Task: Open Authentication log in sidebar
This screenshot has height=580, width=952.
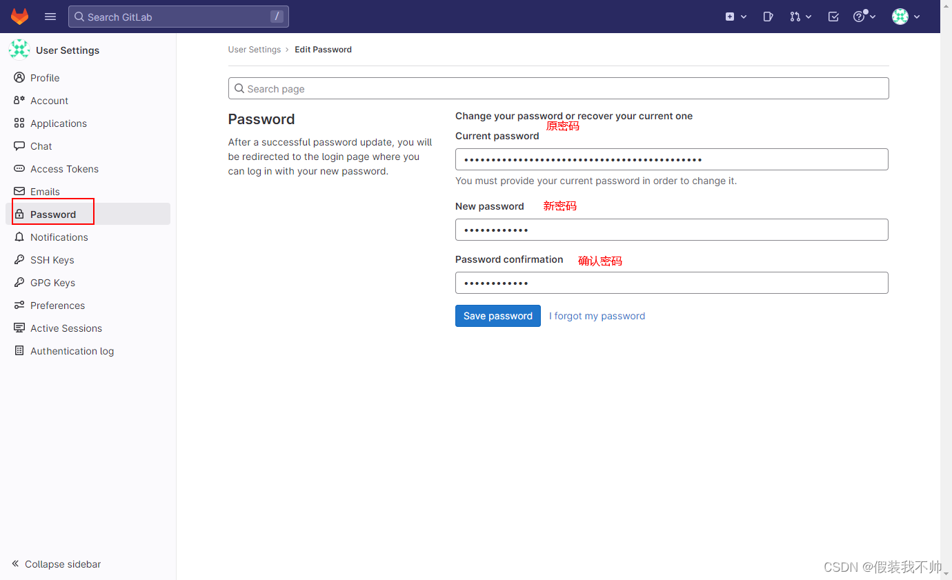Action: (x=88, y=350)
